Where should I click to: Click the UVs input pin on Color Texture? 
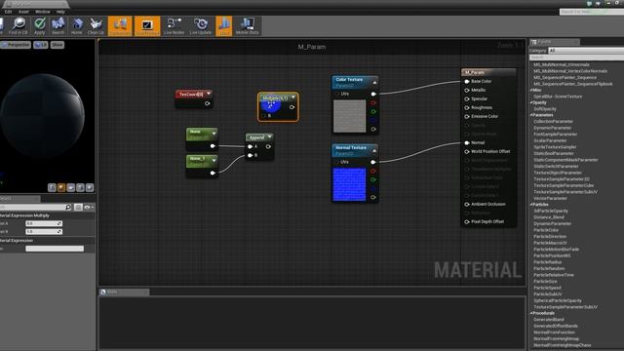(337, 94)
